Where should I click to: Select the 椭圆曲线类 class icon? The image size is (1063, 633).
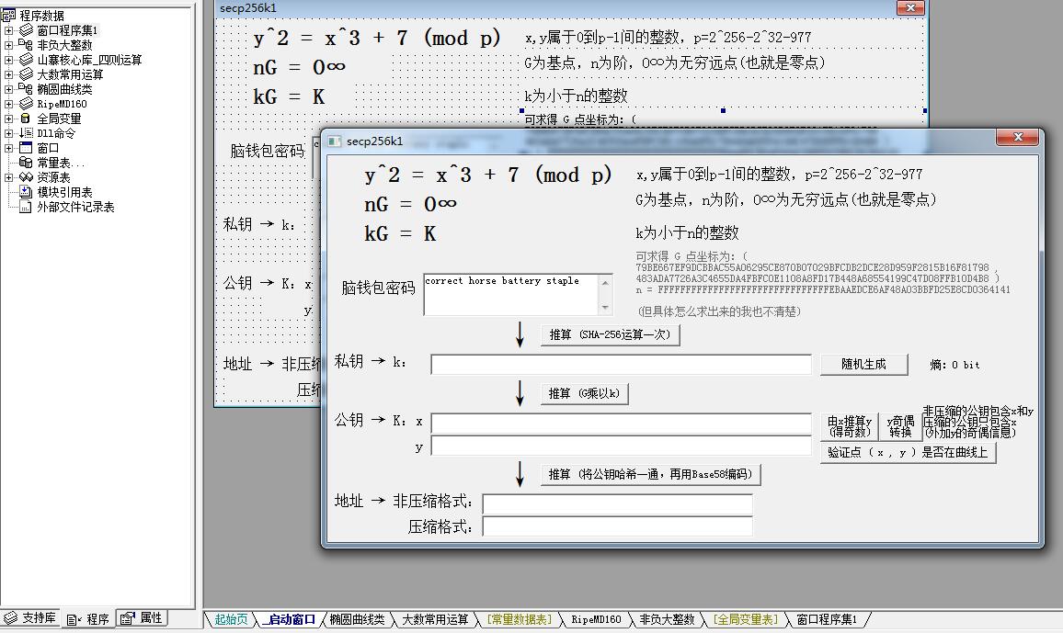click(26, 89)
